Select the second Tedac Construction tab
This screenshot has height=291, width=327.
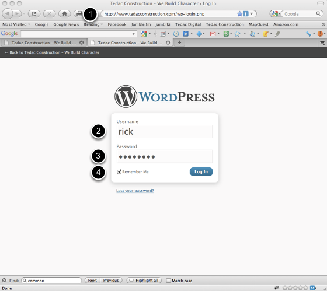130,43
